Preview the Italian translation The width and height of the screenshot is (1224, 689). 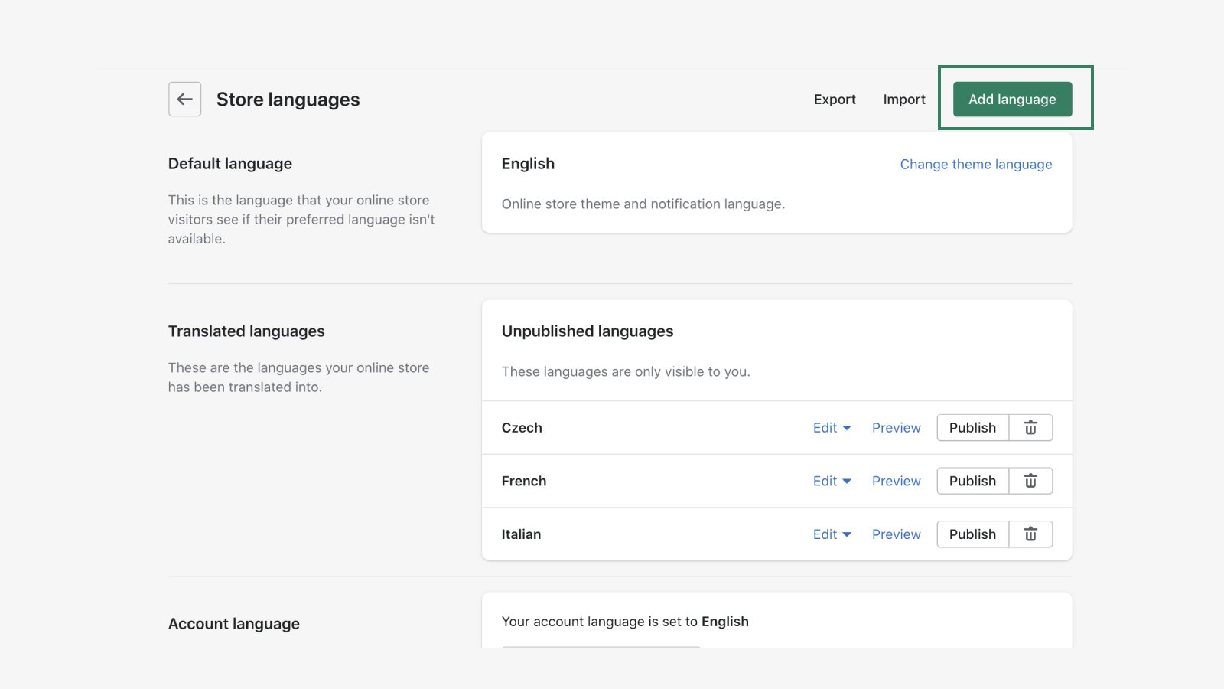click(x=897, y=534)
